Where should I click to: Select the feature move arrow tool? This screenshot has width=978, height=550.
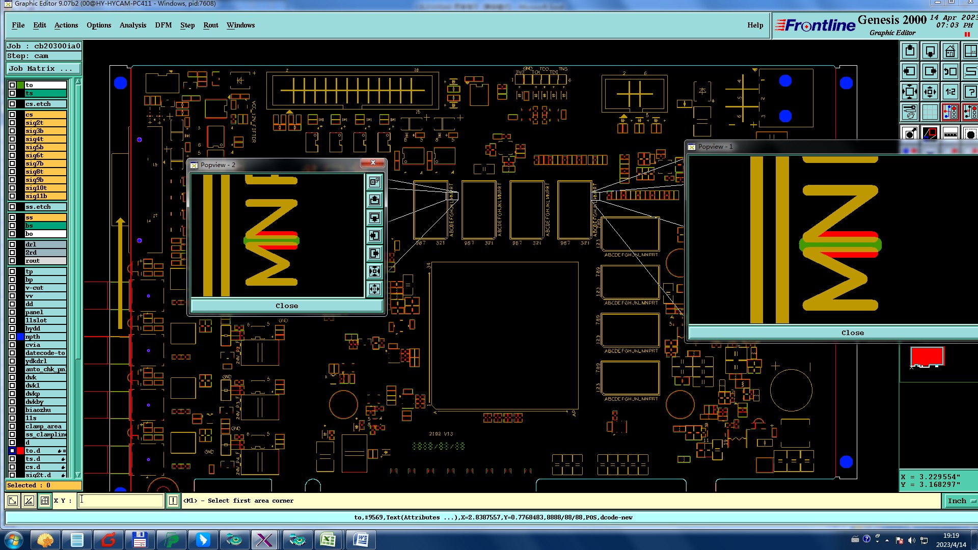pos(910,133)
